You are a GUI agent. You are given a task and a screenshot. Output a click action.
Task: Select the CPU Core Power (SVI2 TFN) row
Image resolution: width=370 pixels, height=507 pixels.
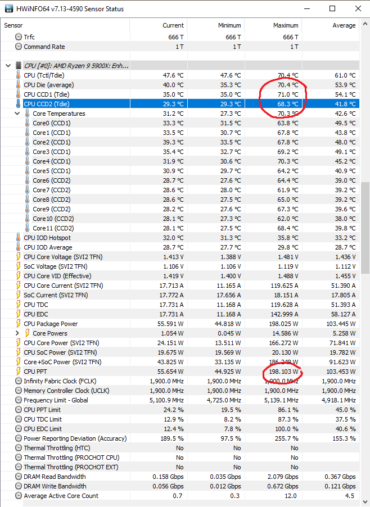click(x=180, y=343)
